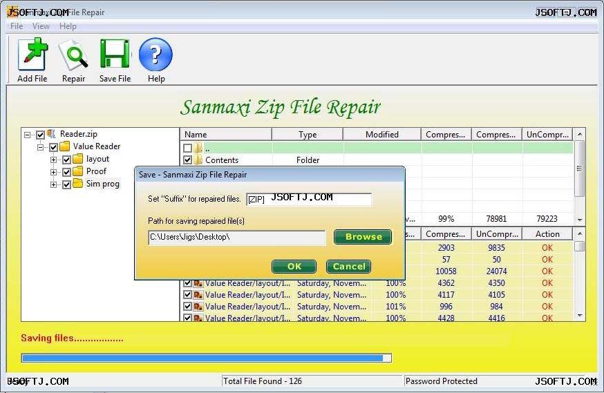604x393 pixels.
Task: Click the Add File toolbar icon
Action: click(32, 55)
